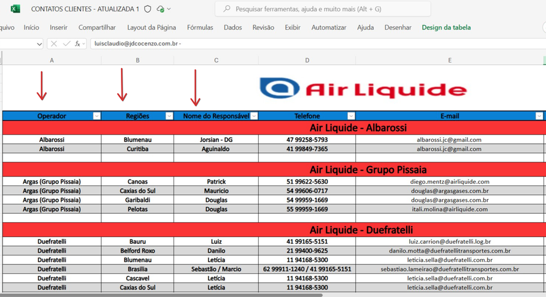Open the Telefone column filter dropdown
The image size is (546, 297).
click(351, 116)
